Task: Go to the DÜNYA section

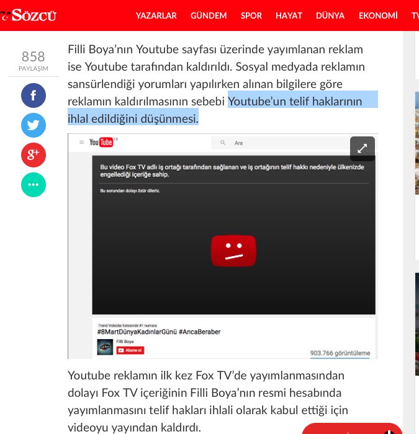Action: click(x=330, y=15)
